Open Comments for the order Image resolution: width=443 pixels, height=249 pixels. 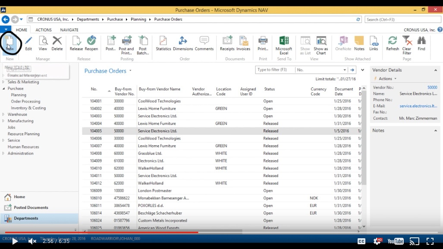click(x=204, y=43)
